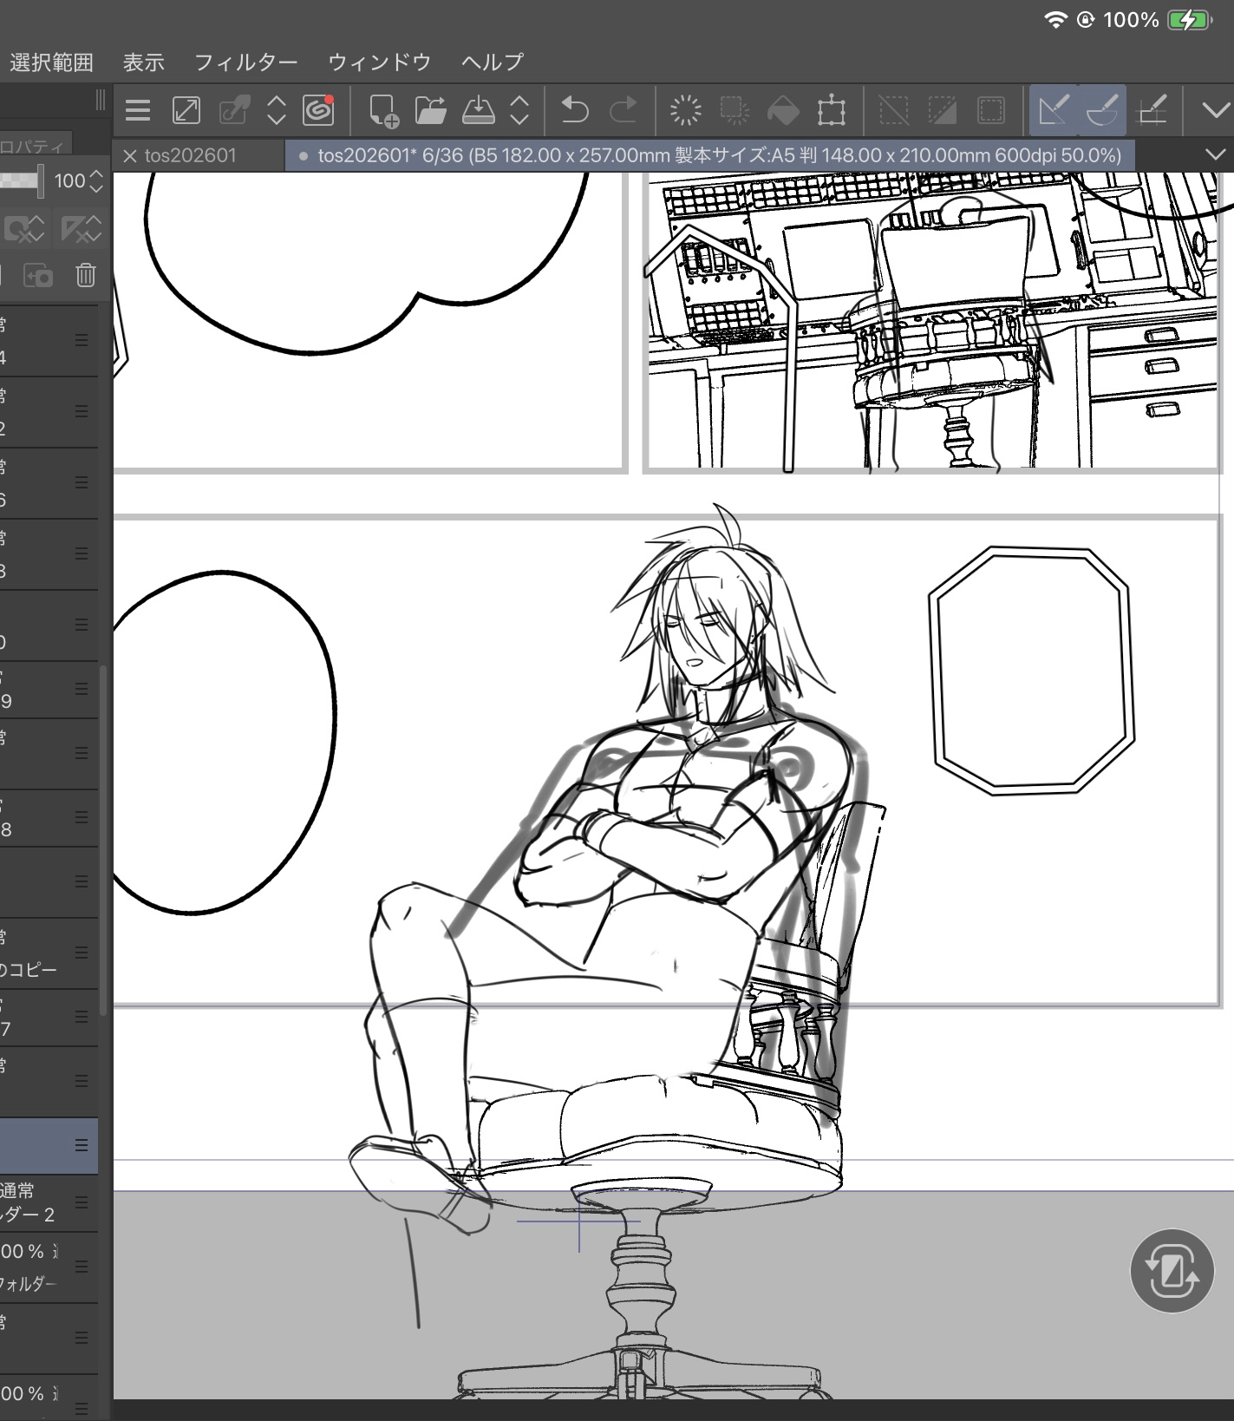Delete the selected layer with the trash icon
The width and height of the screenshot is (1234, 1421).
[x=85, y=276]
